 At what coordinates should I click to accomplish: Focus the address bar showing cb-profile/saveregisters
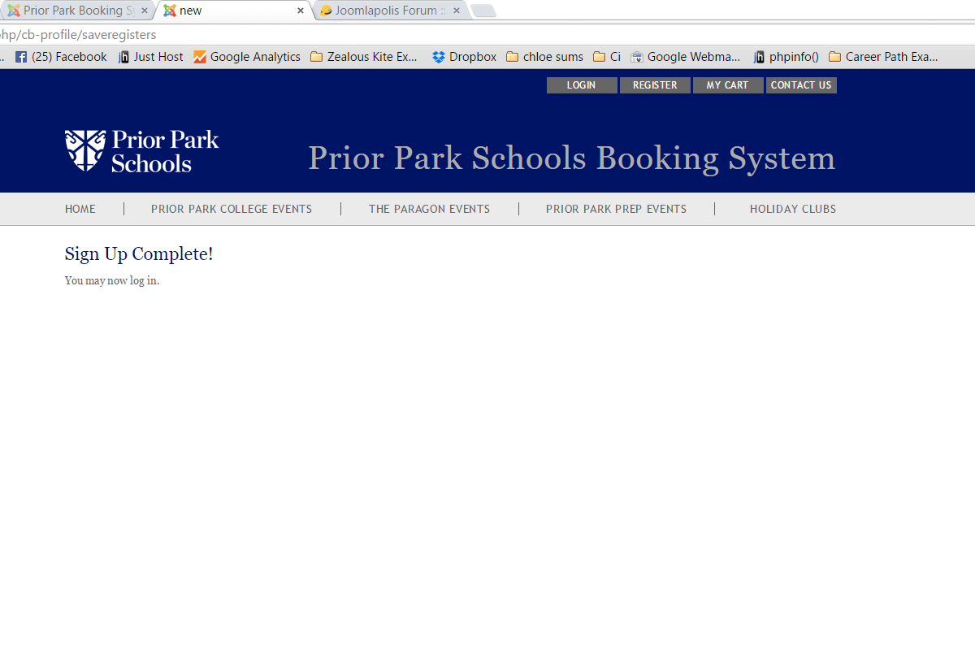point(487,35)
